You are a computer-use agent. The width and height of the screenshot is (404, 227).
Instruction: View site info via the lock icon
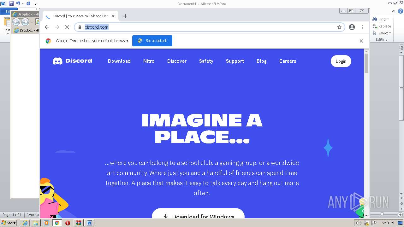[x=80, y=27]
